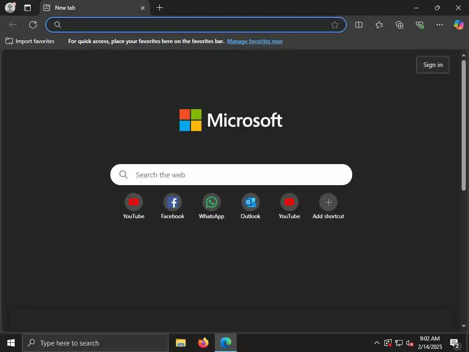
Task: Open the Windows Start menu
Action: pos(11,343)
